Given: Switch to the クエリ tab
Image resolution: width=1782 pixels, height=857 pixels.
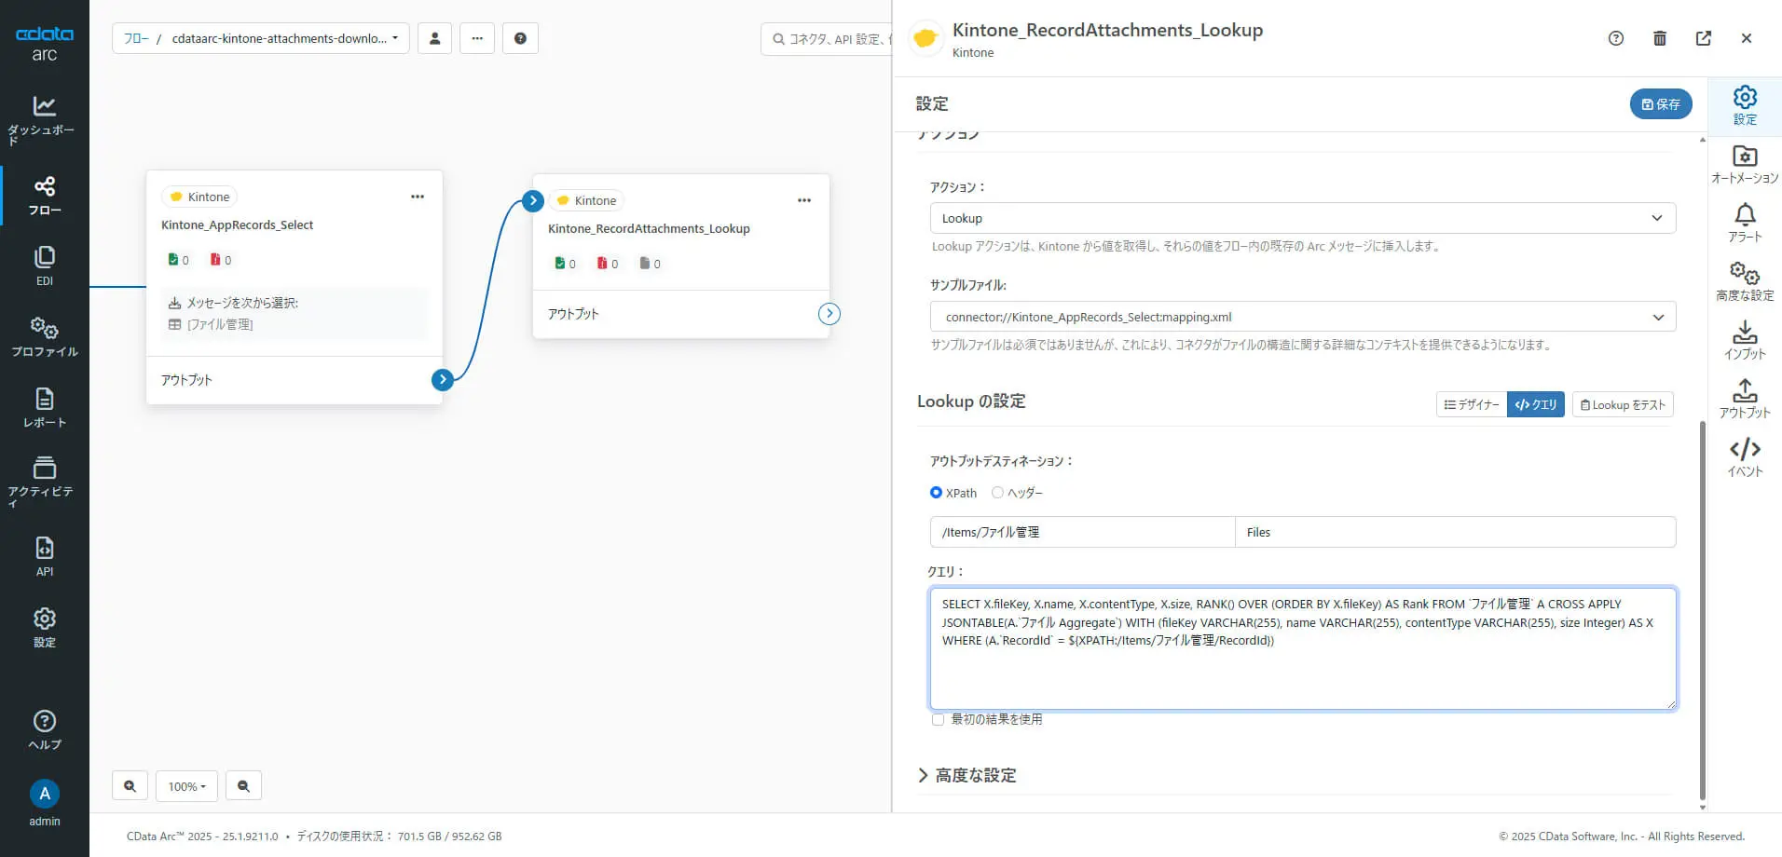Looking at the screenshot, I should click(x=1535, y=404).
